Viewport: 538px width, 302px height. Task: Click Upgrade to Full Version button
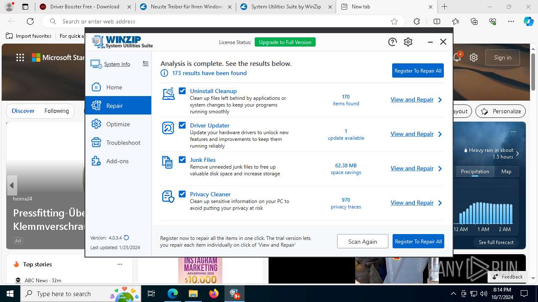click(285, 42)
